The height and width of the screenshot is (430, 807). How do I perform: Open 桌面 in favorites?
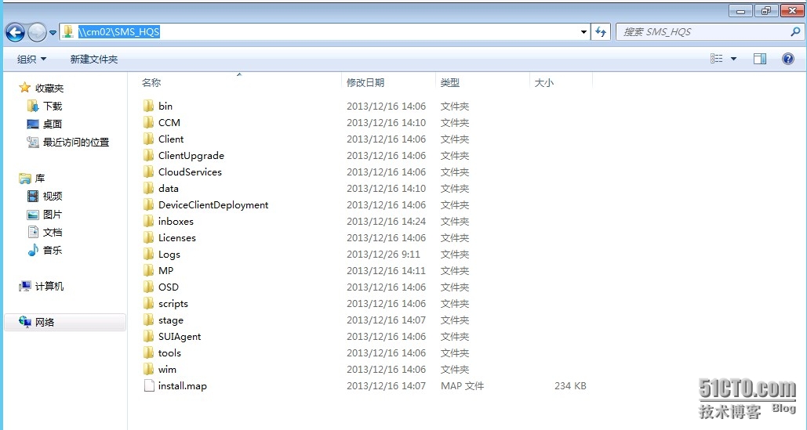tap(52, 125)
